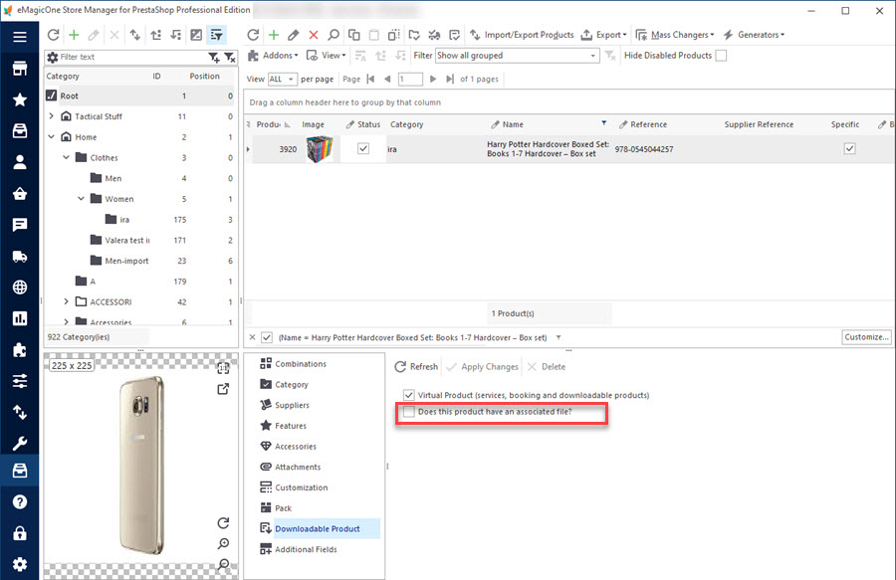
Task: Rotate the product image preview
Action: tap(223, 523)
